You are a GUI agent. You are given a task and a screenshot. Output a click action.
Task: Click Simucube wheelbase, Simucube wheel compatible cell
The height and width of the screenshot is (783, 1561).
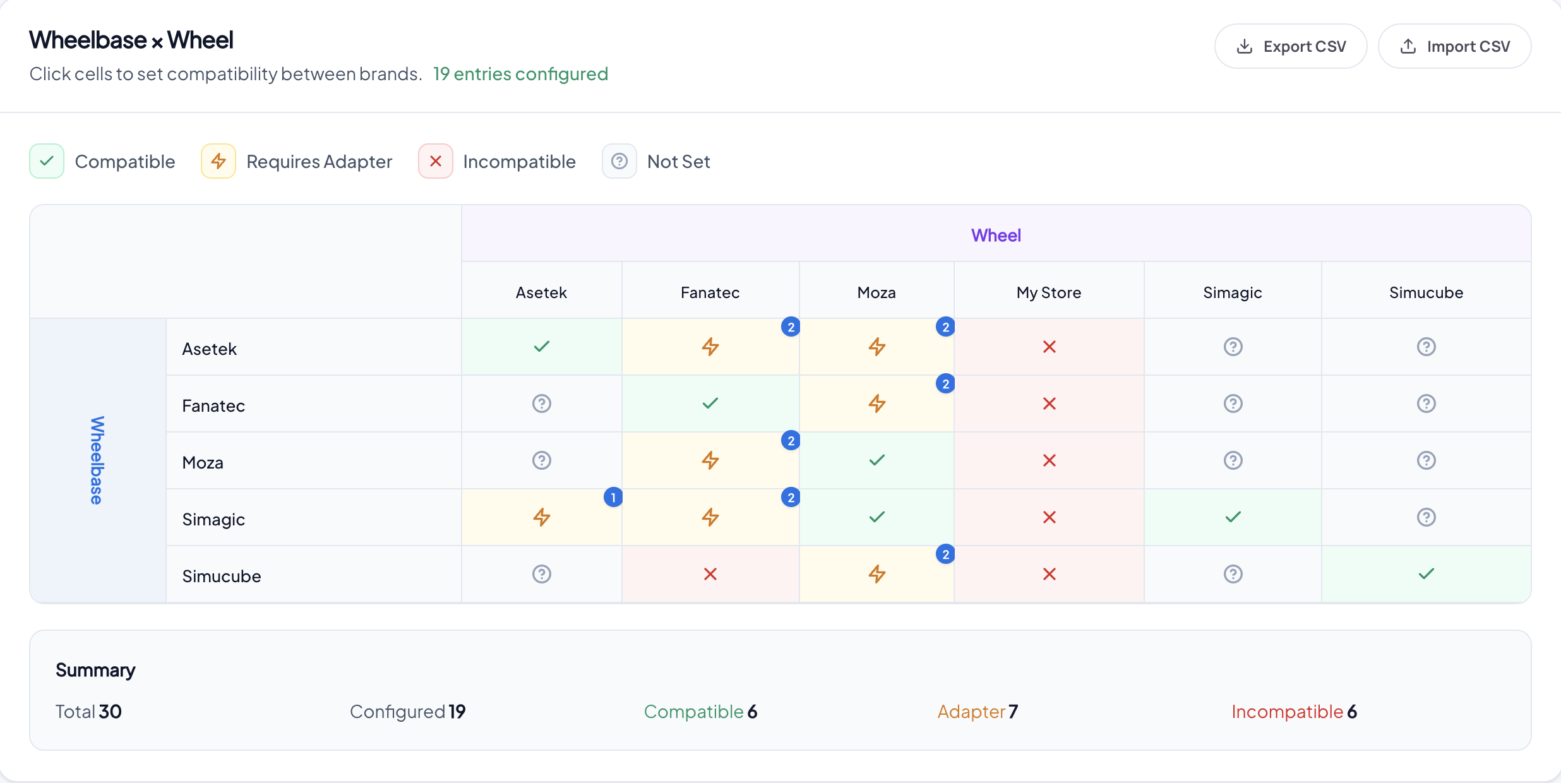1426,574
